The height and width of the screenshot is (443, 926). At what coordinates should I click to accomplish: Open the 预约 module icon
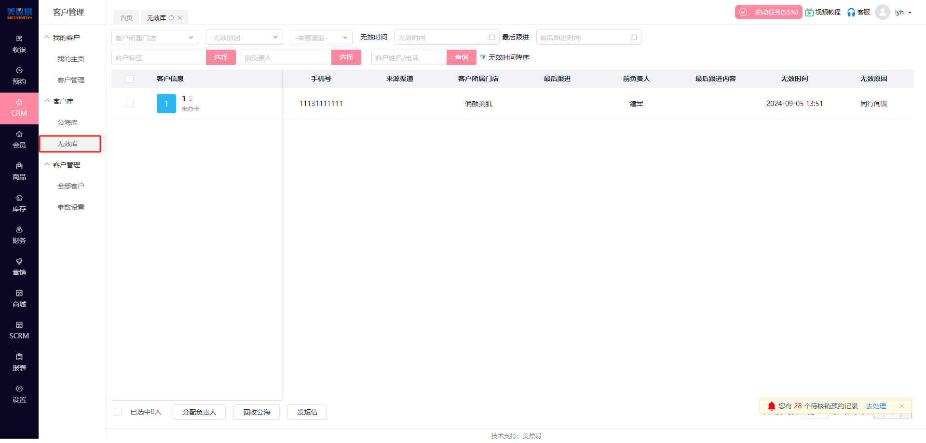click(19, 76)
